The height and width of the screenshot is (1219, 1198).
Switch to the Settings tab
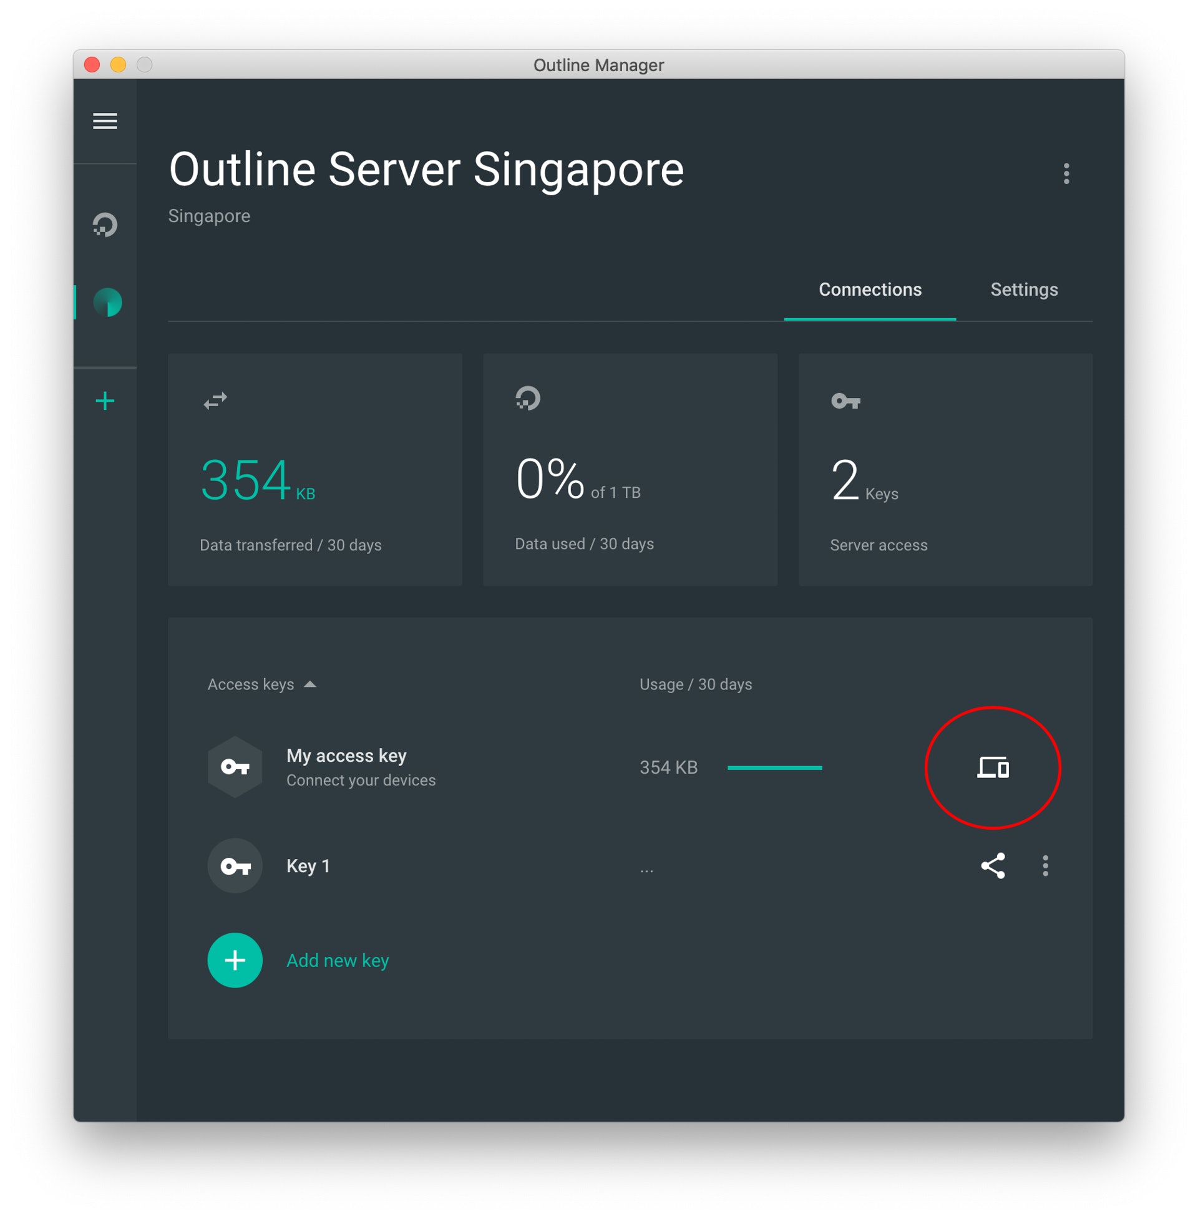click(1024, 290)
